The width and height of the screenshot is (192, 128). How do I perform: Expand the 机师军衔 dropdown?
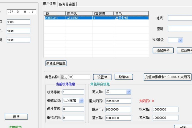pos(81,101)
